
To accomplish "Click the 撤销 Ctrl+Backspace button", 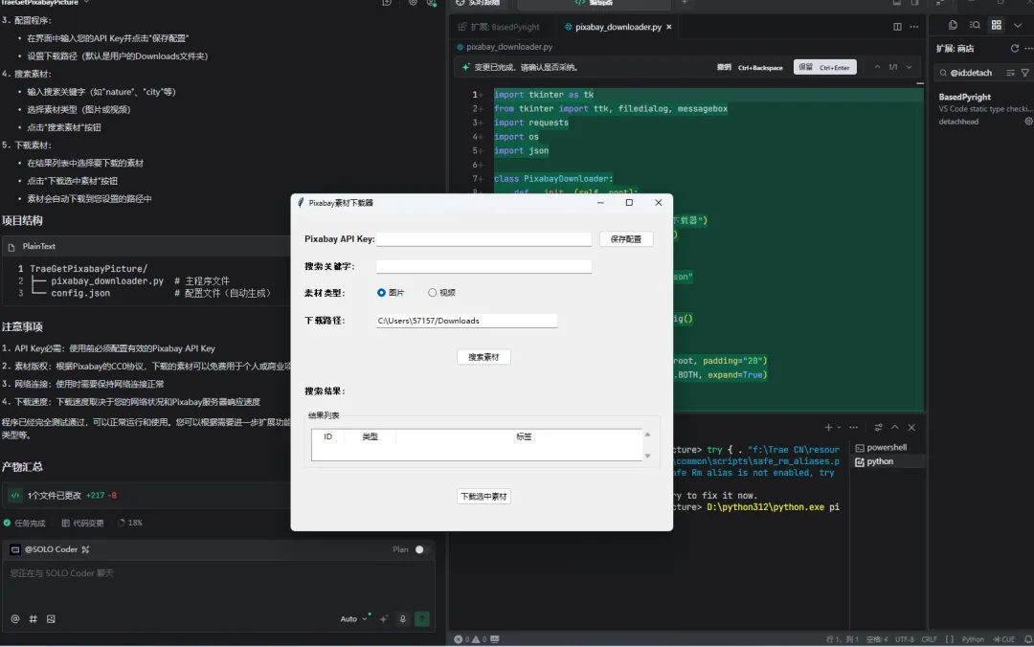I will coord(750,67).
